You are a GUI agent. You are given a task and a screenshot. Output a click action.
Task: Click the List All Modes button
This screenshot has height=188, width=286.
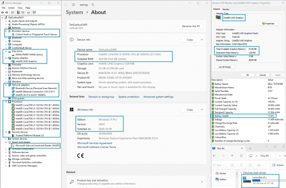pos(225,67)
